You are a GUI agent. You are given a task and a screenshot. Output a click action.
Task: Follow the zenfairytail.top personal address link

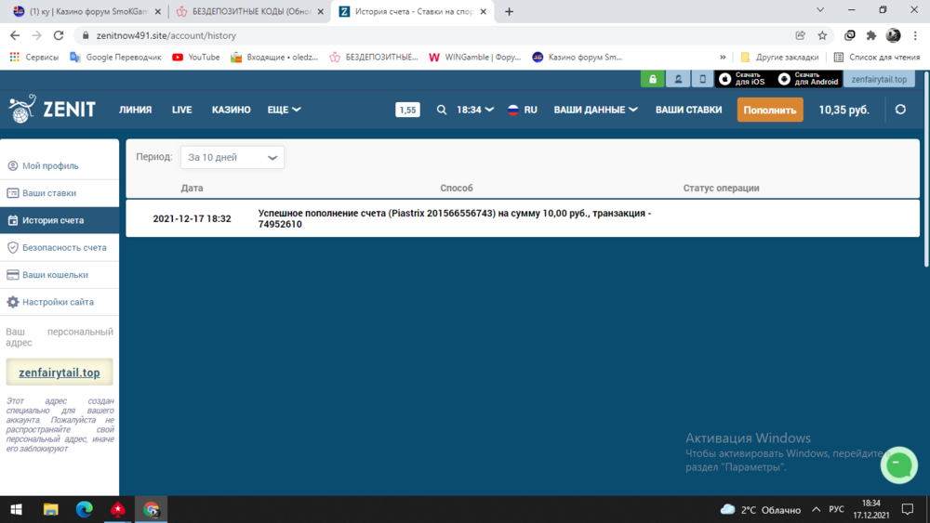tap(60, 373)
